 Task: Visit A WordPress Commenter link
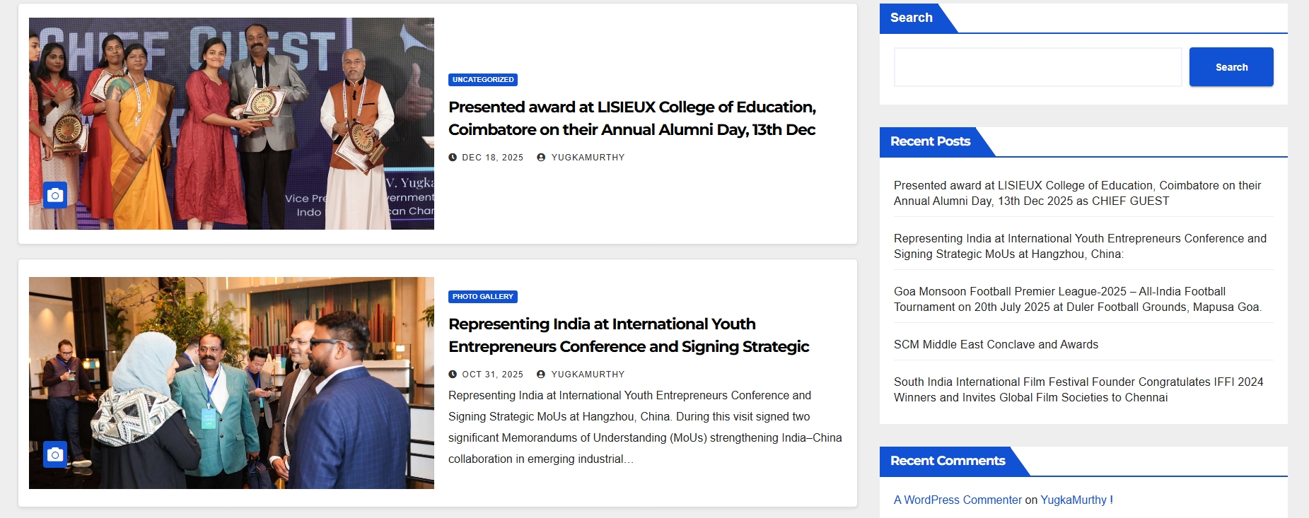958,500
